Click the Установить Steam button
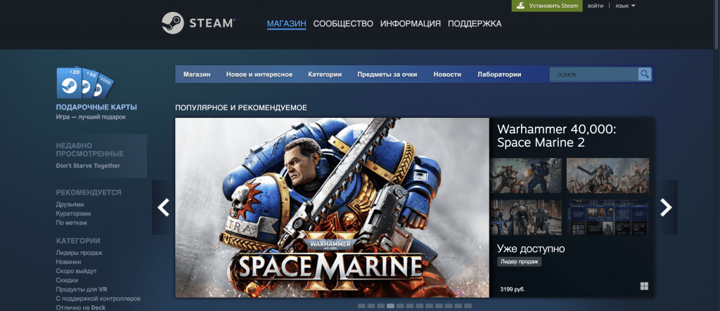 [547, 6]
